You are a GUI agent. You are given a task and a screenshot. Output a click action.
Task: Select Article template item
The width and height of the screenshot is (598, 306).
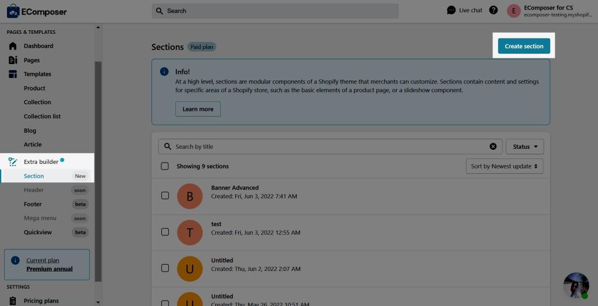[x=33, y=145]
